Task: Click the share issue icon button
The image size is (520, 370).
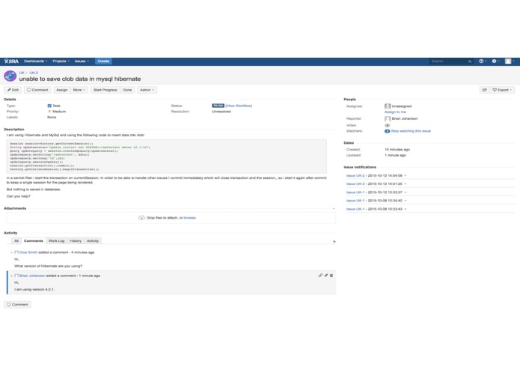Action: (485, 90)
